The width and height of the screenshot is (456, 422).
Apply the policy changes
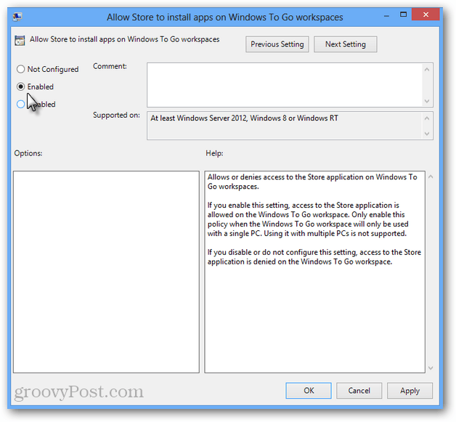[410, 391]
